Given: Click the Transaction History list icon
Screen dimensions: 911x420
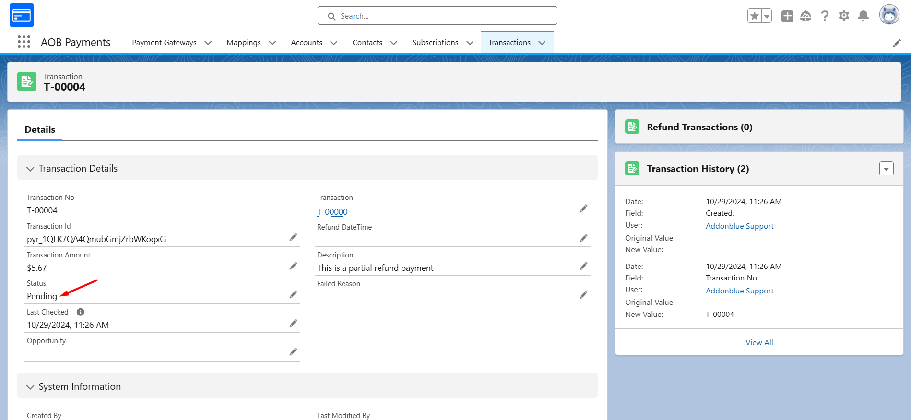Looking at the screenshot, I should [x=632, y=168].
